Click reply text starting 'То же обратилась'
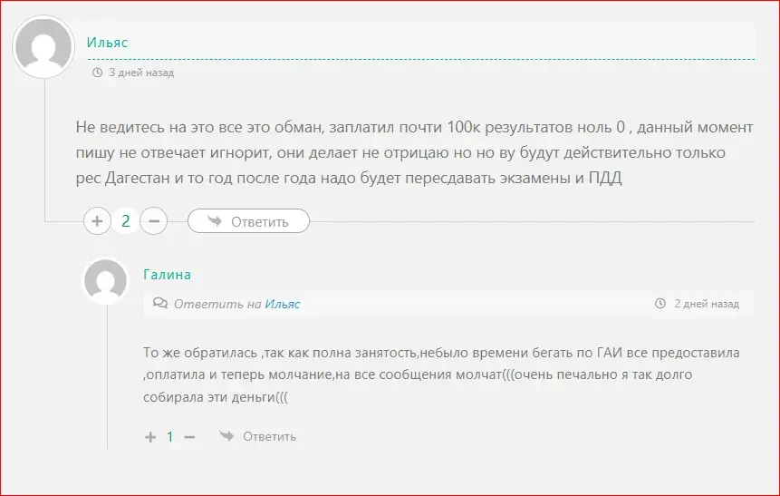 click(x=441, y=374)
